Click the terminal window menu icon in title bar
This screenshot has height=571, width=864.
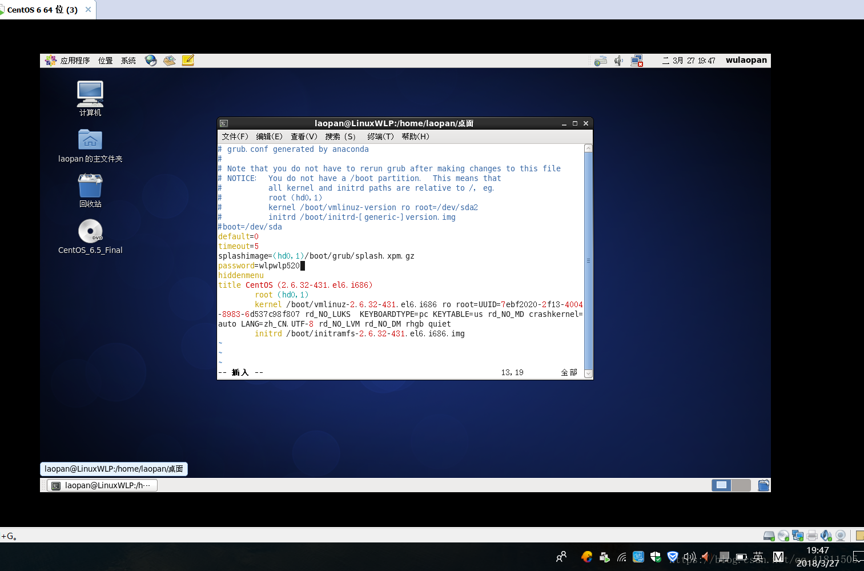(224, 123)
